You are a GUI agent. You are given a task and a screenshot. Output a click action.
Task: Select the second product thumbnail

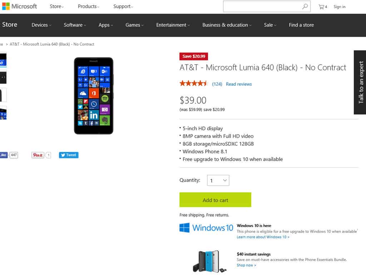(x=3, y=77)
